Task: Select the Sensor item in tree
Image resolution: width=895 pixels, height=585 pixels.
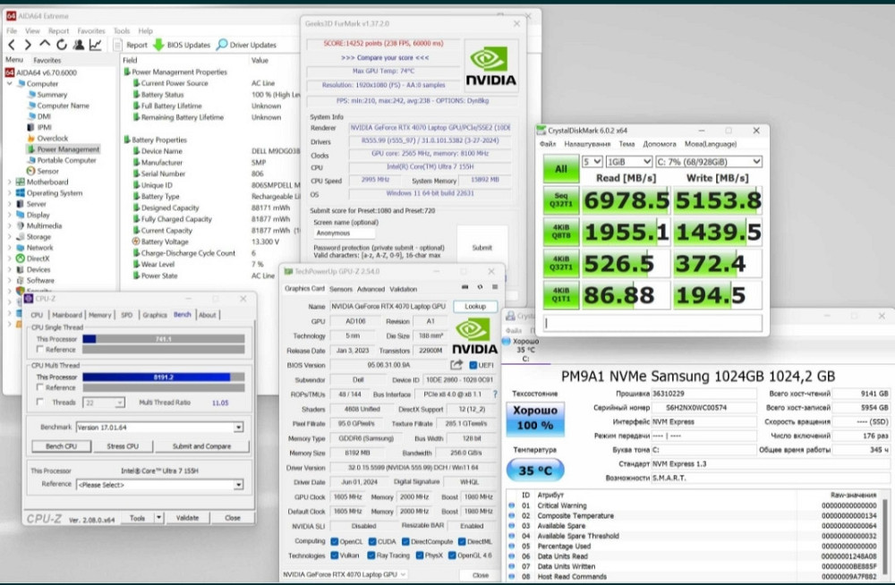Action: 47,171
